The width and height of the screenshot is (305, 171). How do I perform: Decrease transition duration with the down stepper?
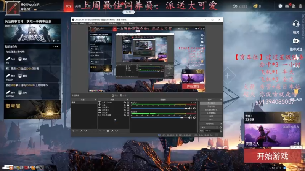221,131
